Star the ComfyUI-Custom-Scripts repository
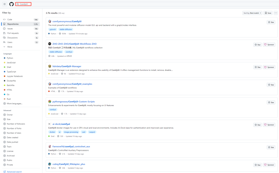 coord(271,102)
